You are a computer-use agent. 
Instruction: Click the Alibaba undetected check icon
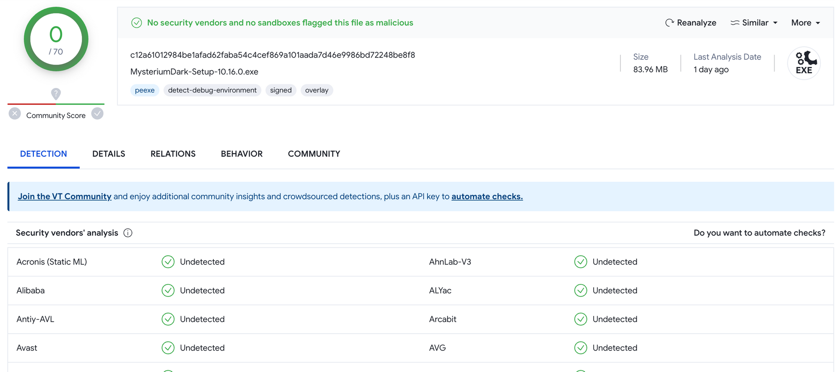(168, 290)
